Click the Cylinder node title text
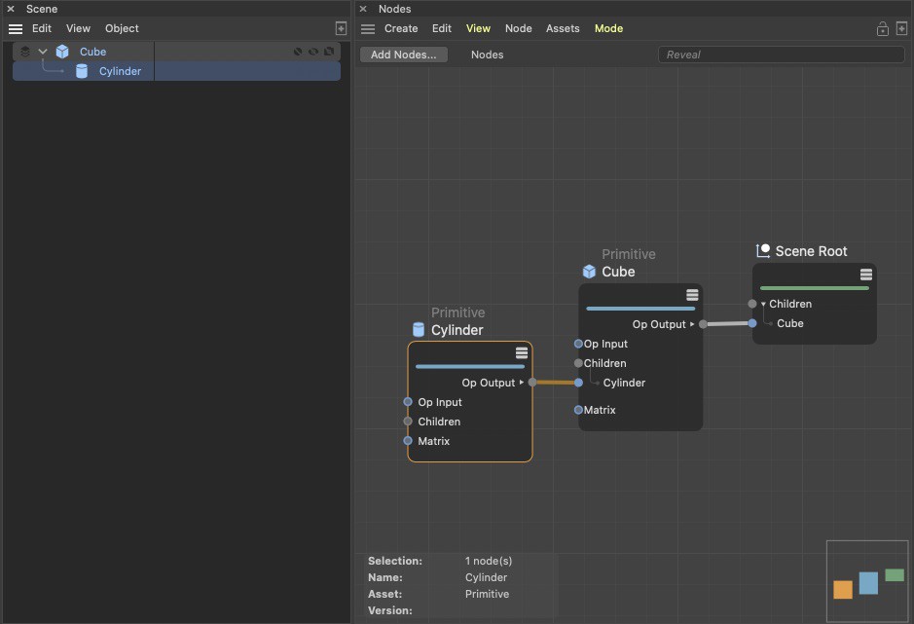 [457, 330]
